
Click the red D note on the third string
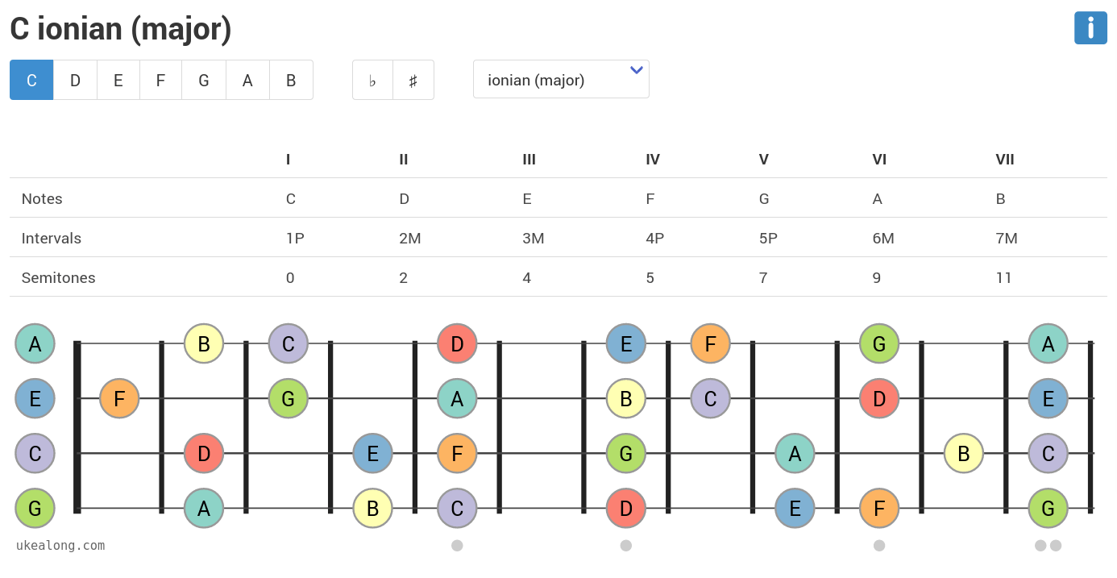pos(204,454)
